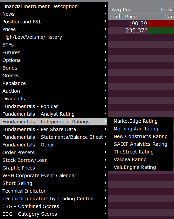Open WSH Corporate Event Calendar entry
Screen dimensions: 174x219
tap(54, 176)
